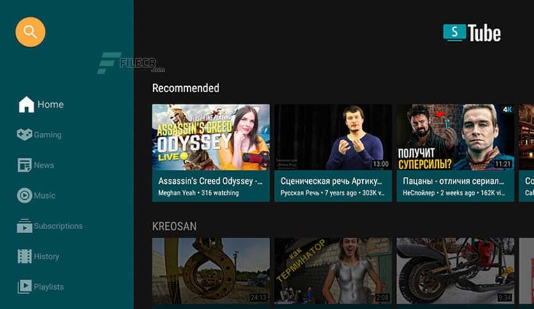Play the 11:21 video about суперсилы

(x=455, y=137)
